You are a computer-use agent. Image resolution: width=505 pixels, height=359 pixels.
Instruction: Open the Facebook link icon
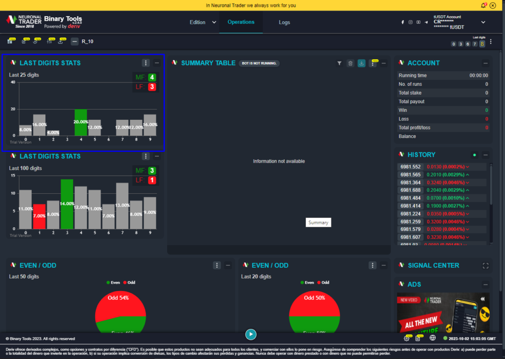coord(402,22)
